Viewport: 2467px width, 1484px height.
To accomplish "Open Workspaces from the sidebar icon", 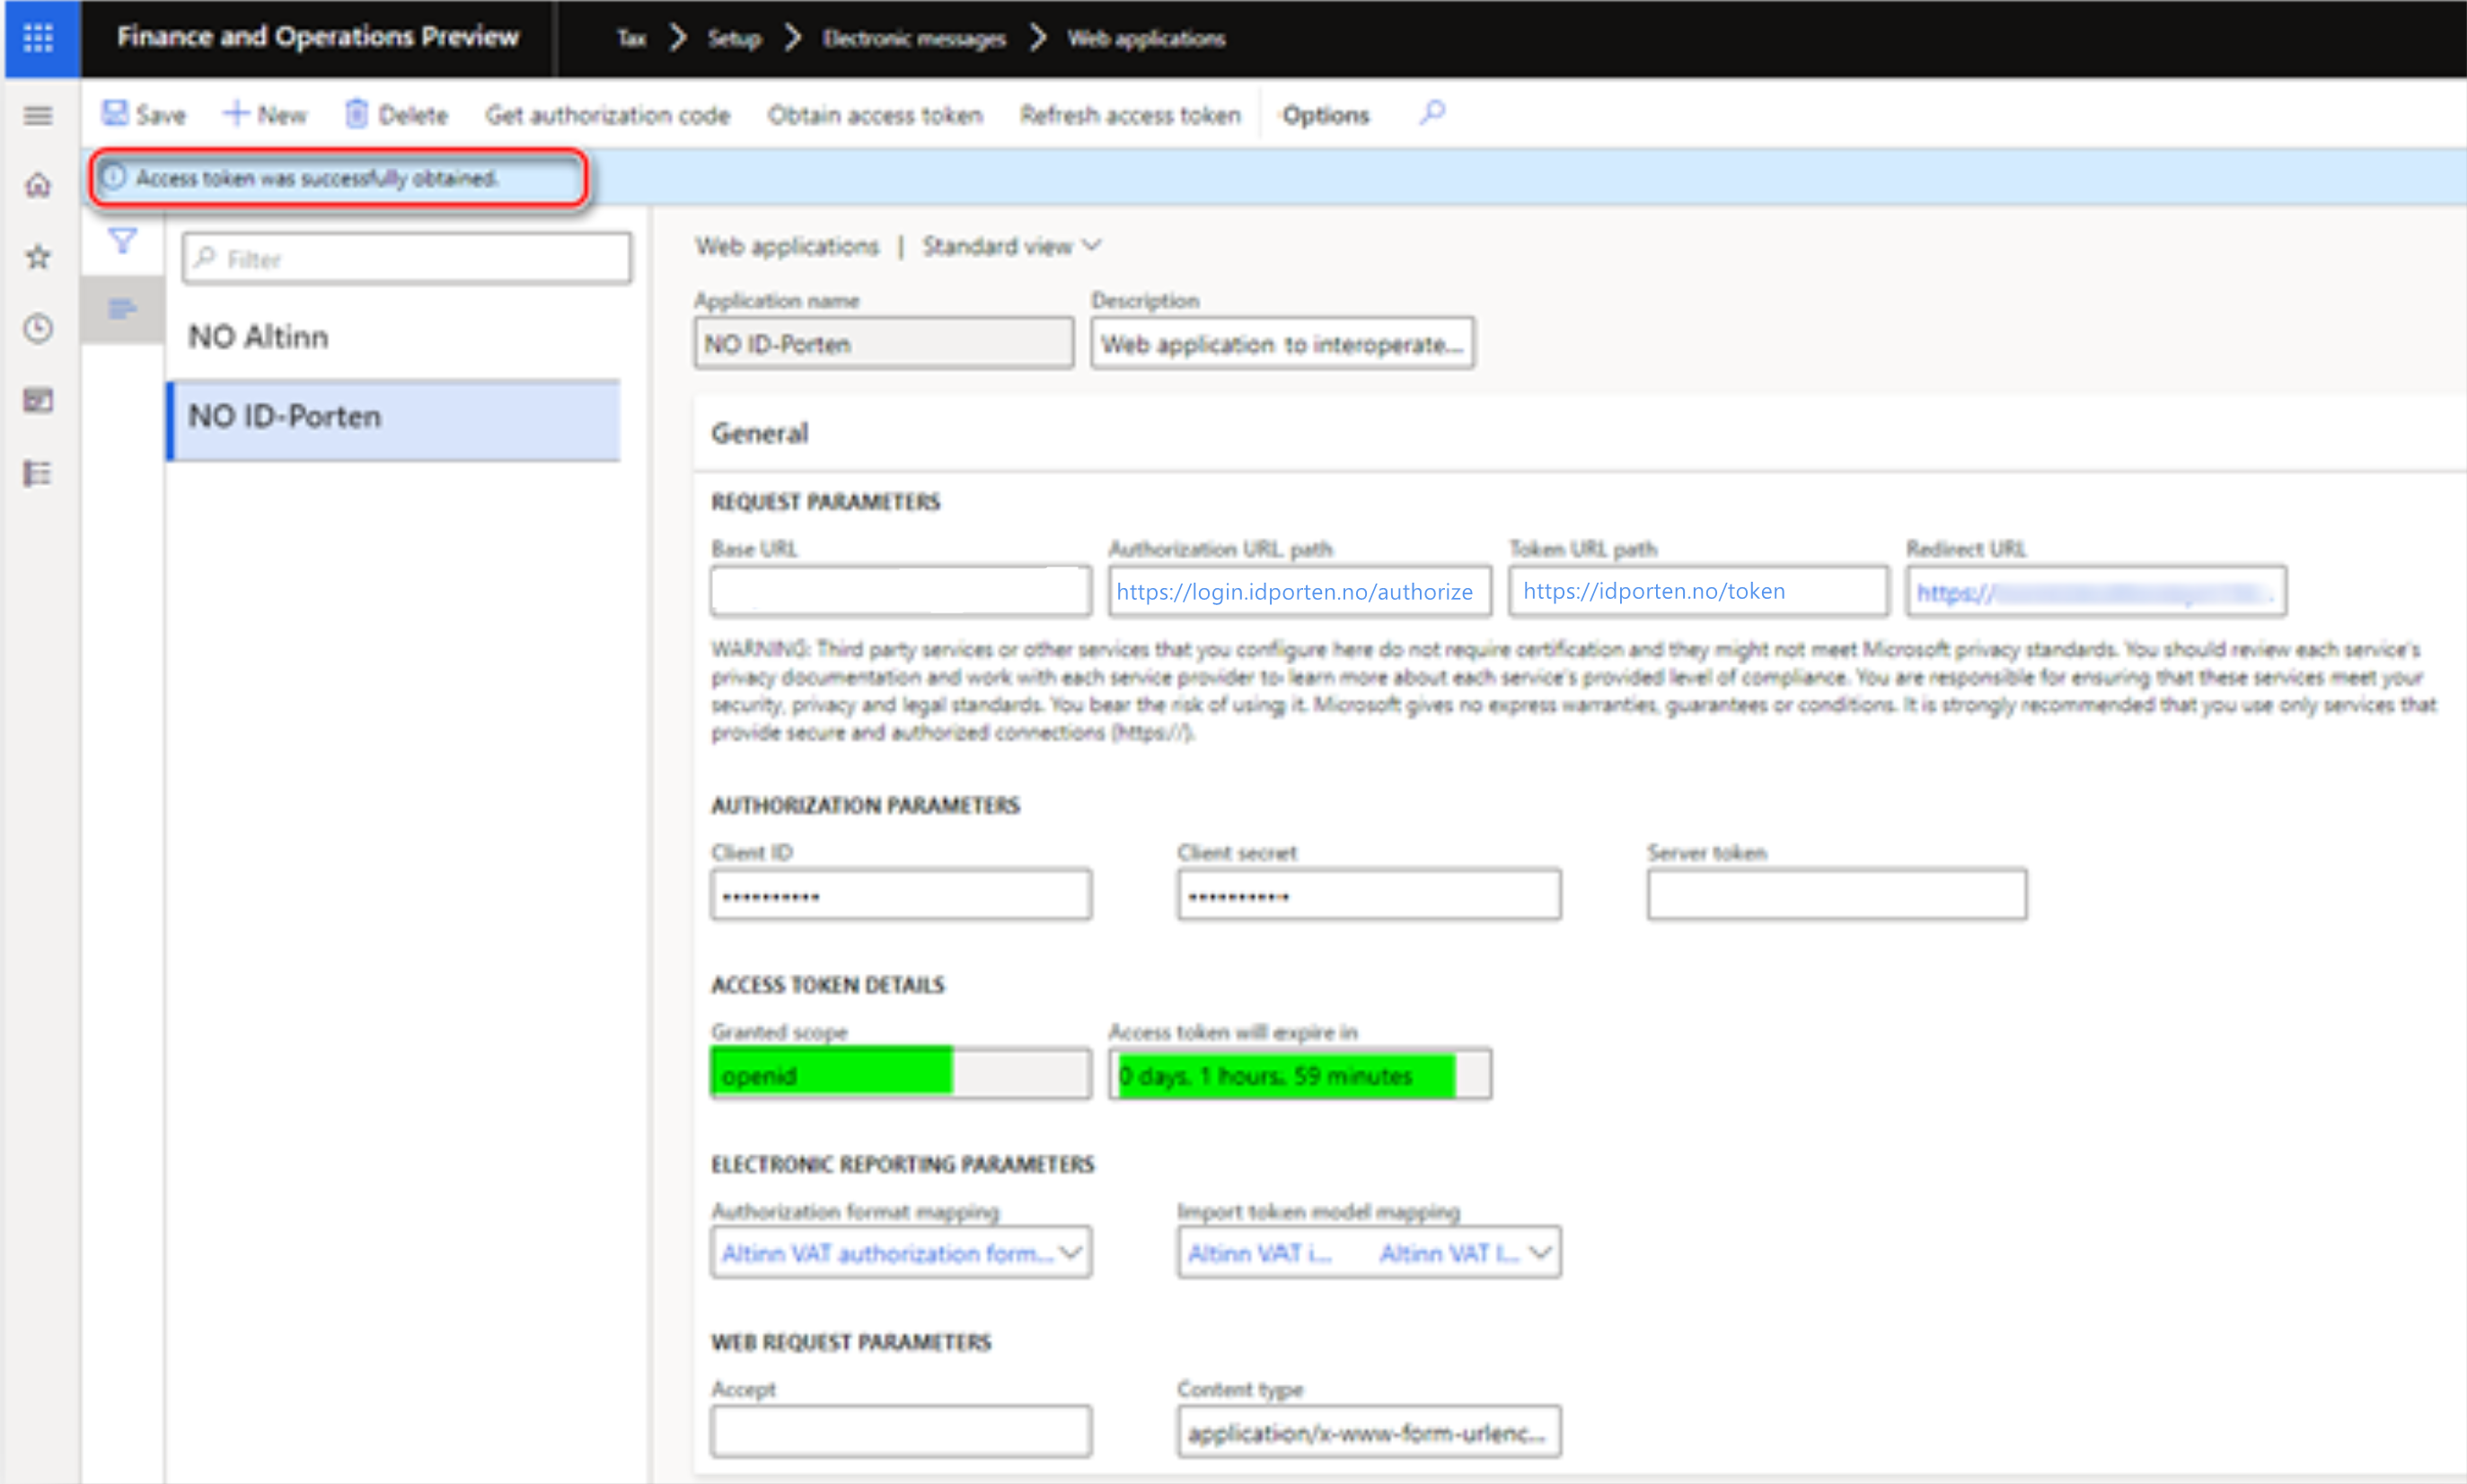I will coord(37,400).
